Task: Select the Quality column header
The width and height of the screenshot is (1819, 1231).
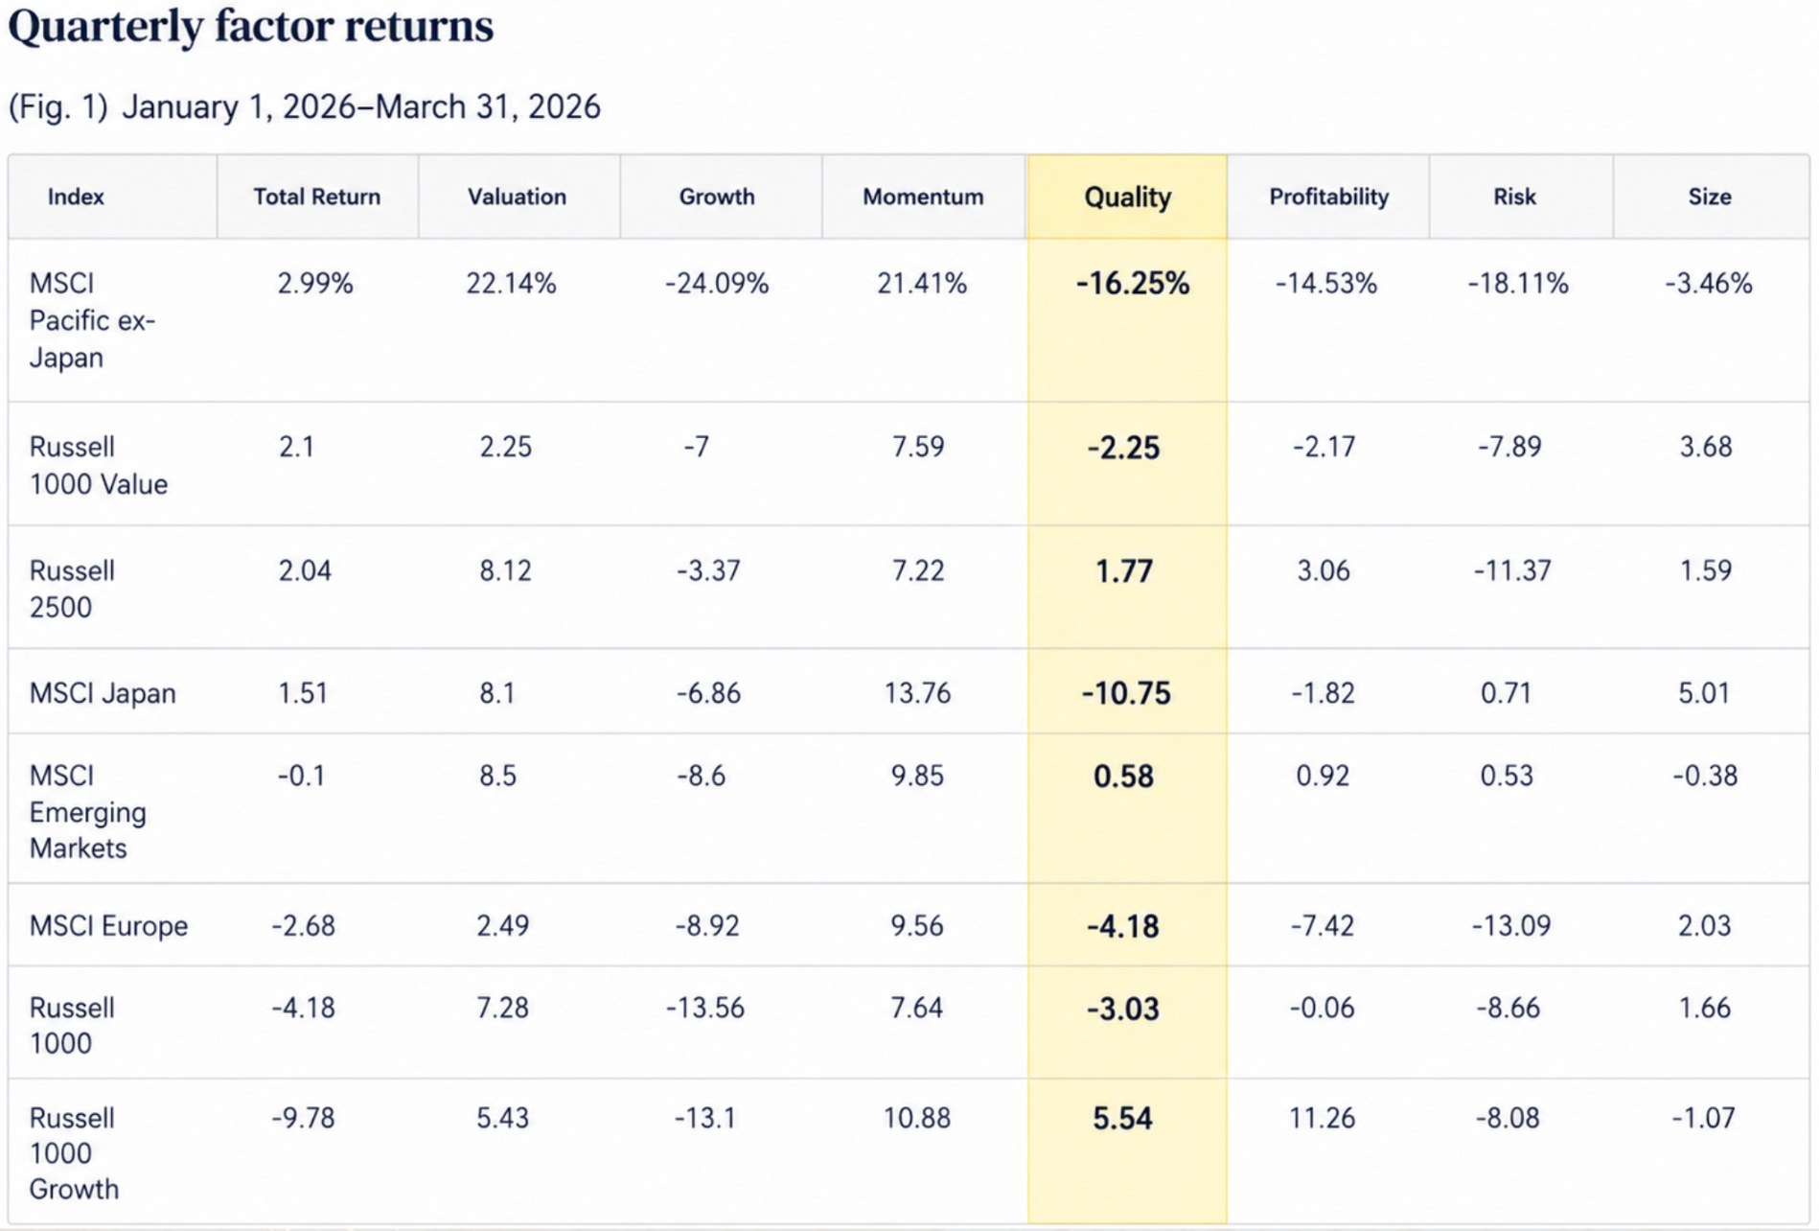Action: (1127, 197)
